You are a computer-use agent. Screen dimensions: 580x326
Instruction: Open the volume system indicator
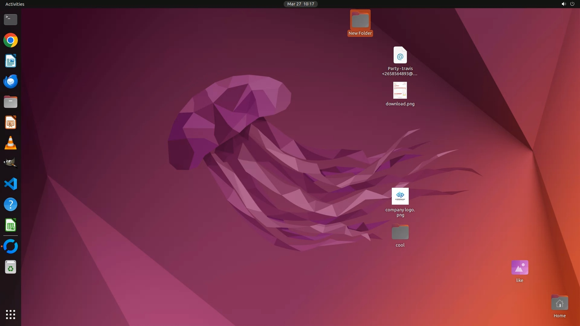[x=563, y=4]
